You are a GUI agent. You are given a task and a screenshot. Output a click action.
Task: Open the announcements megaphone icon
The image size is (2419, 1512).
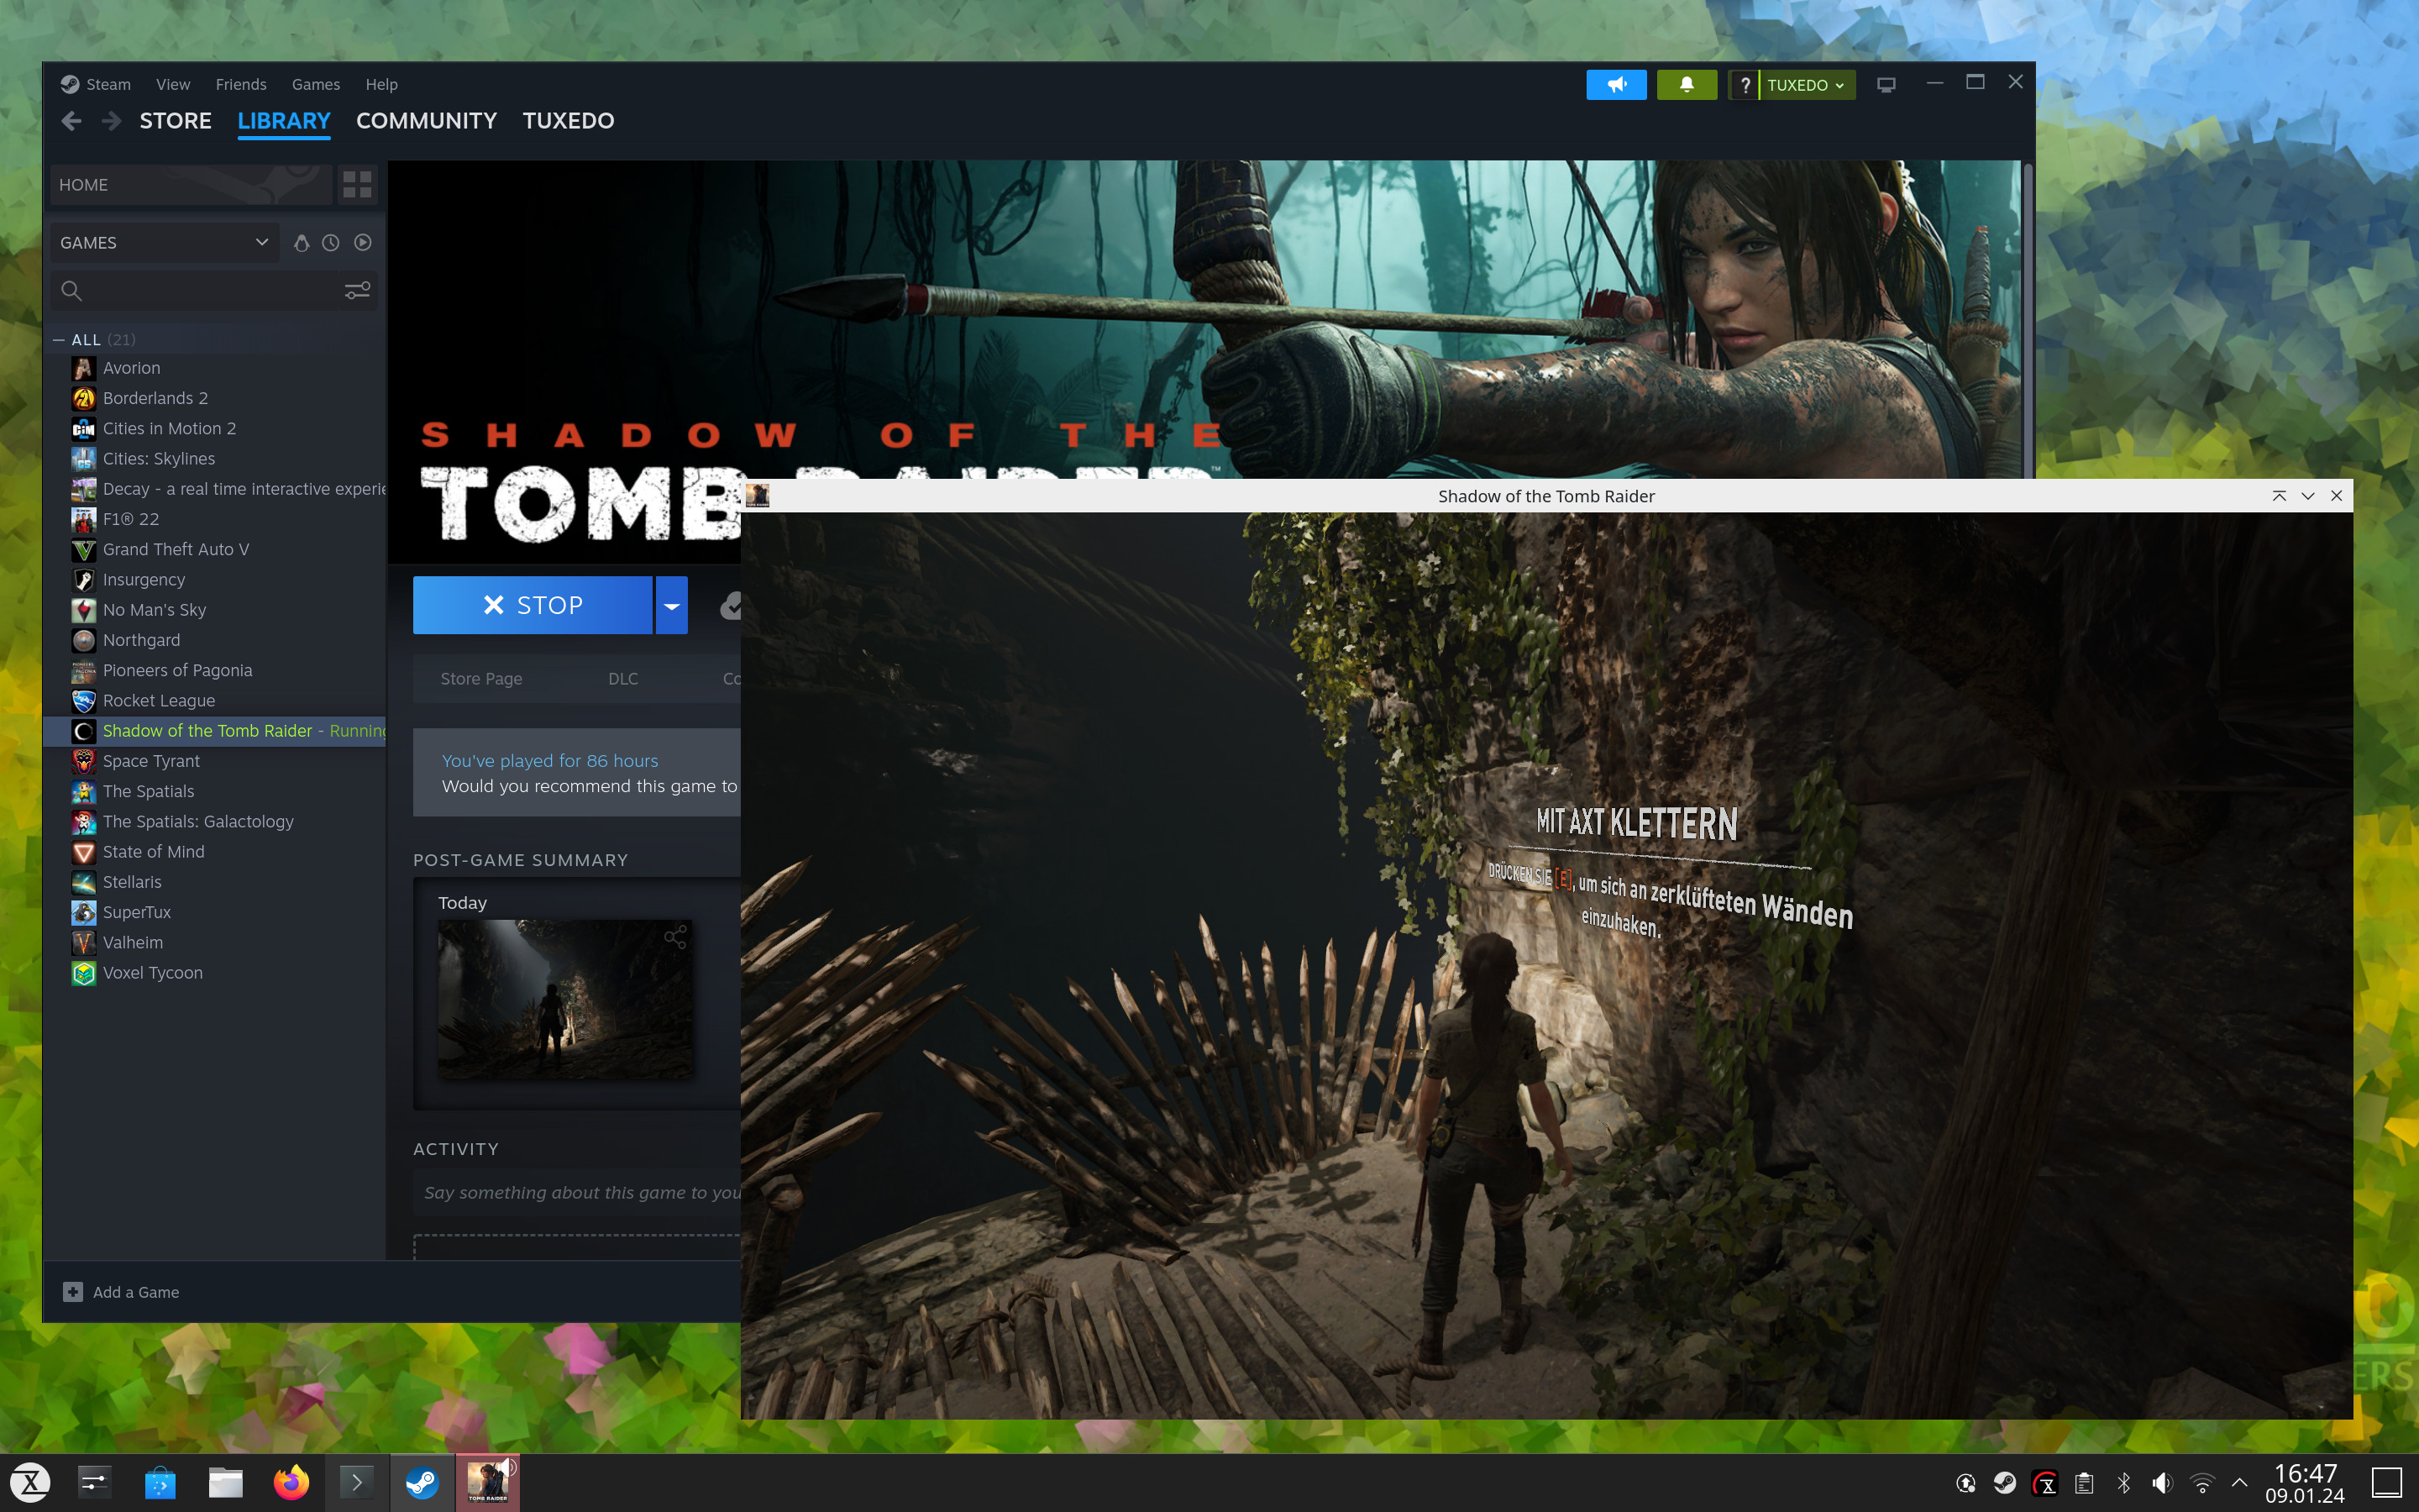[1616, 85]
